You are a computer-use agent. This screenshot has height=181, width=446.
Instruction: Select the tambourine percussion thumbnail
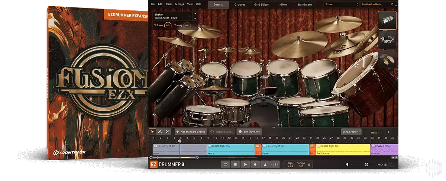pos(387,40)
